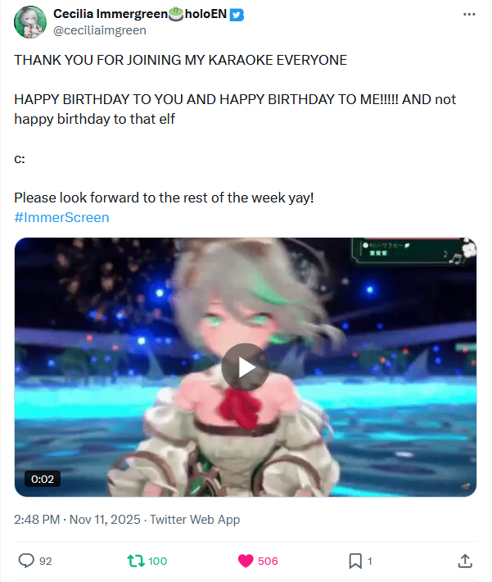Toggle the bookmark icon
Viewport: 492px width, 582px height.
[x=355, y=561]
